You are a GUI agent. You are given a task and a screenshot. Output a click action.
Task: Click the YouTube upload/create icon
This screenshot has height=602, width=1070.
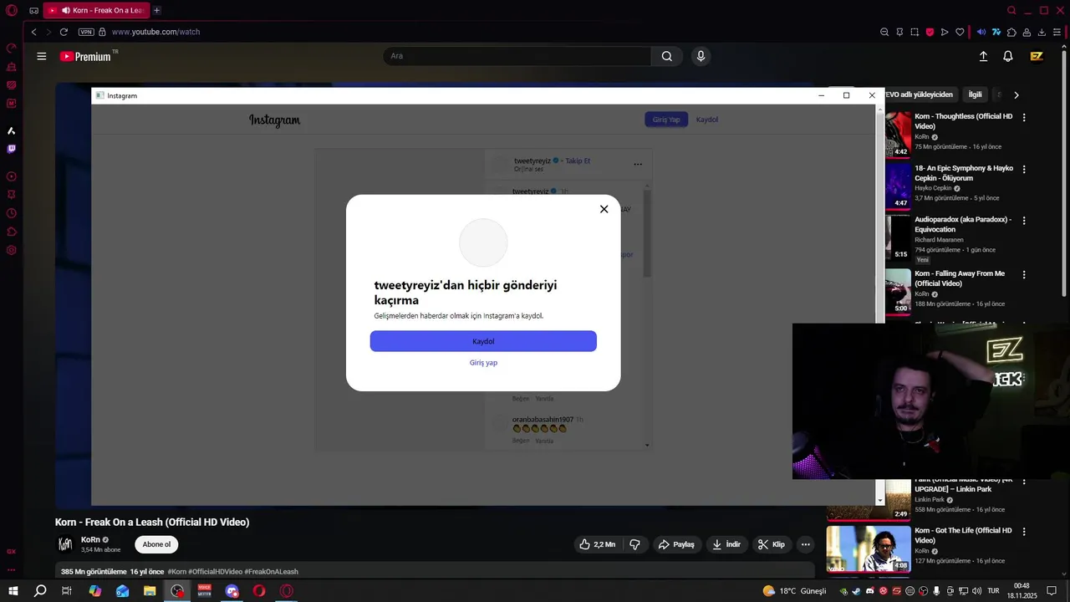tap(983, 56)
